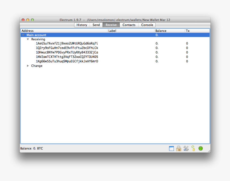
Task: Select address 1Q2ry9oFGuHn7cedE9vFFcFtu2bcDFhLCk
Action: coord(67,48)
